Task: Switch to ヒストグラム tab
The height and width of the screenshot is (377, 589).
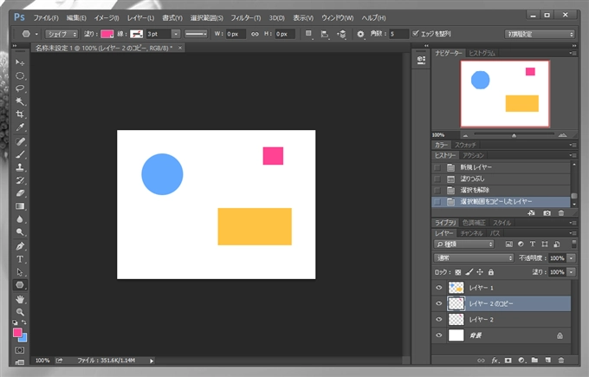Action: pyautogui.click(x=482, y=53)
